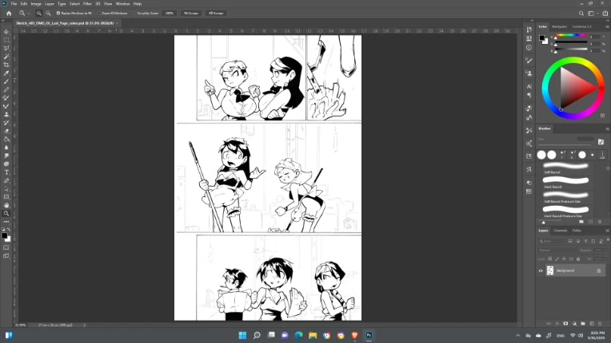This screenshot has width=611, height=343.
Task: Select the Hard Round brush preset
Action: [565, 183]
